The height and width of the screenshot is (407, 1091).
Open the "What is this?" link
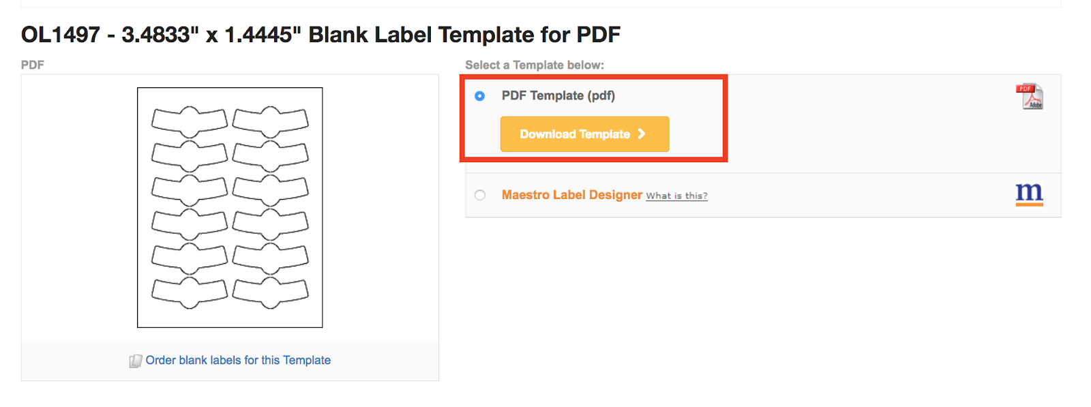(676, 196)
